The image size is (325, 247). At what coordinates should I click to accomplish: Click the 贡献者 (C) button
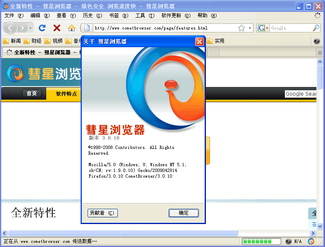[103, 213]
